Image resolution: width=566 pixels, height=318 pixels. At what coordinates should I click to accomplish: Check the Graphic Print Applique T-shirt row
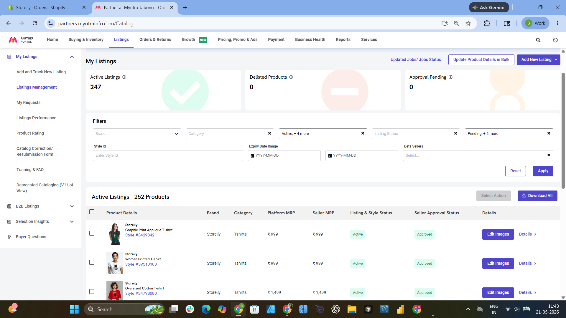(x=92, y=233)
